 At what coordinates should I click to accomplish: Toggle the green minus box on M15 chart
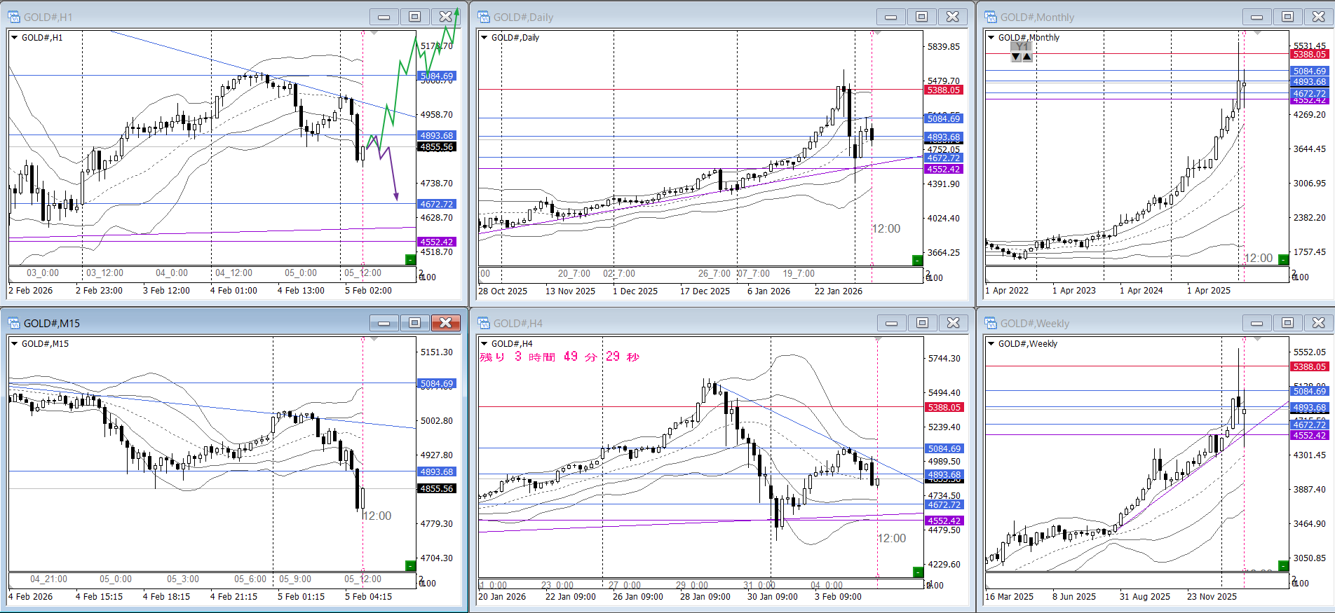[x=411, y=565]
